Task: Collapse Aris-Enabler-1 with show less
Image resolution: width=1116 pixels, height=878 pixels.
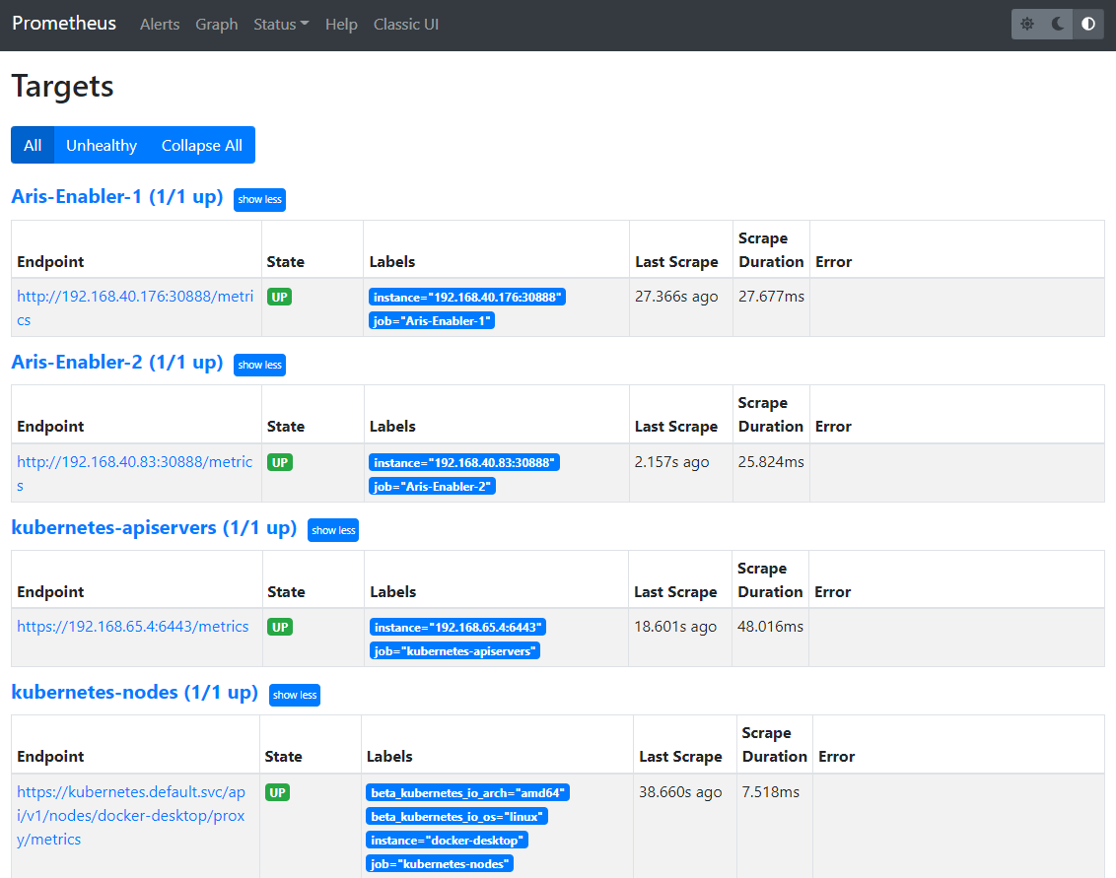Action: tap(260, 199)
